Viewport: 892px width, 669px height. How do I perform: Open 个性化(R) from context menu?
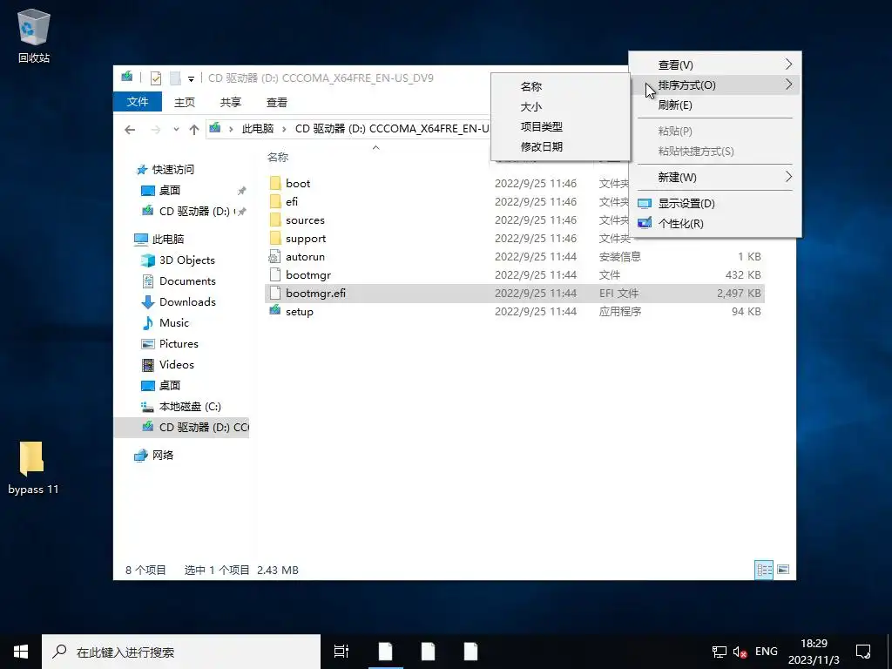click(x=715, y=223)
